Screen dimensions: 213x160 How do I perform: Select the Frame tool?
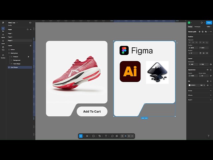(x=87, y=136)
